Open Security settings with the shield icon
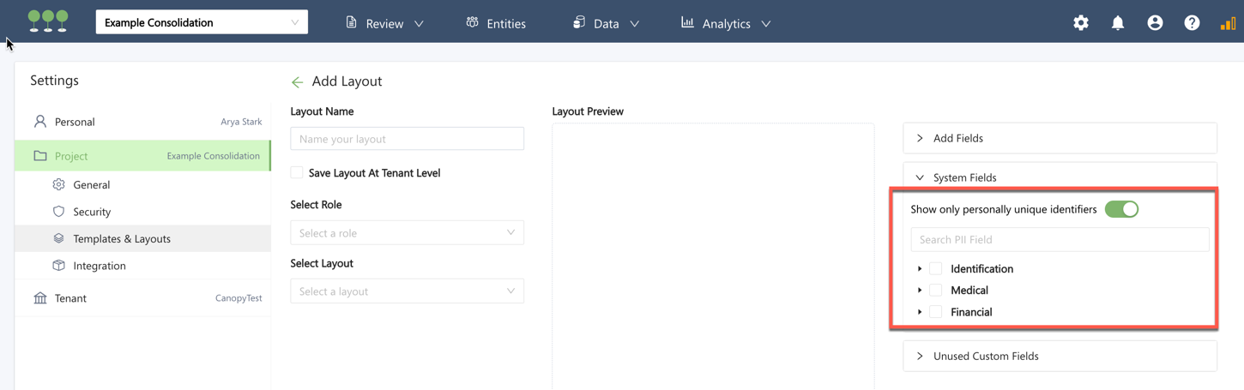 92,212
